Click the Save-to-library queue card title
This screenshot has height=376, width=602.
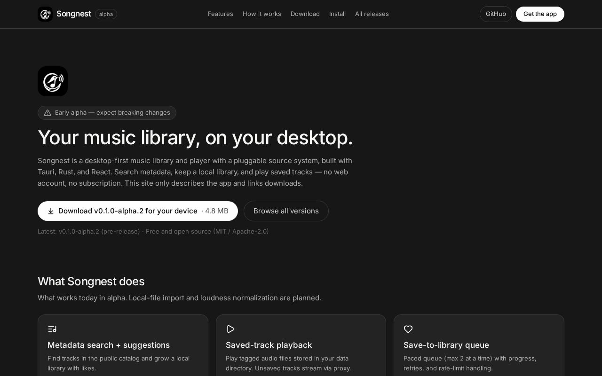446,345
